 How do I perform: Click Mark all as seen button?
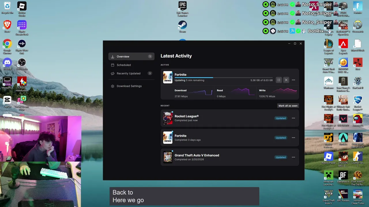[x=288, y=106]
